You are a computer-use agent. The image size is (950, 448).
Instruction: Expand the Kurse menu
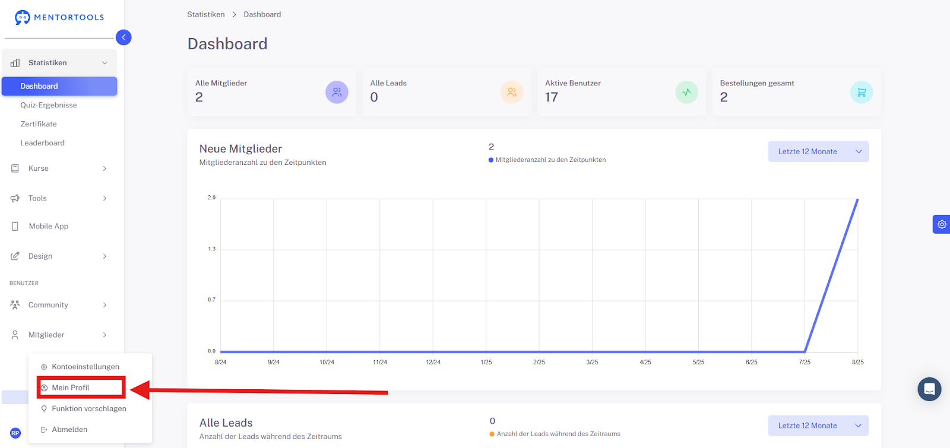click(x=59, y=169)
